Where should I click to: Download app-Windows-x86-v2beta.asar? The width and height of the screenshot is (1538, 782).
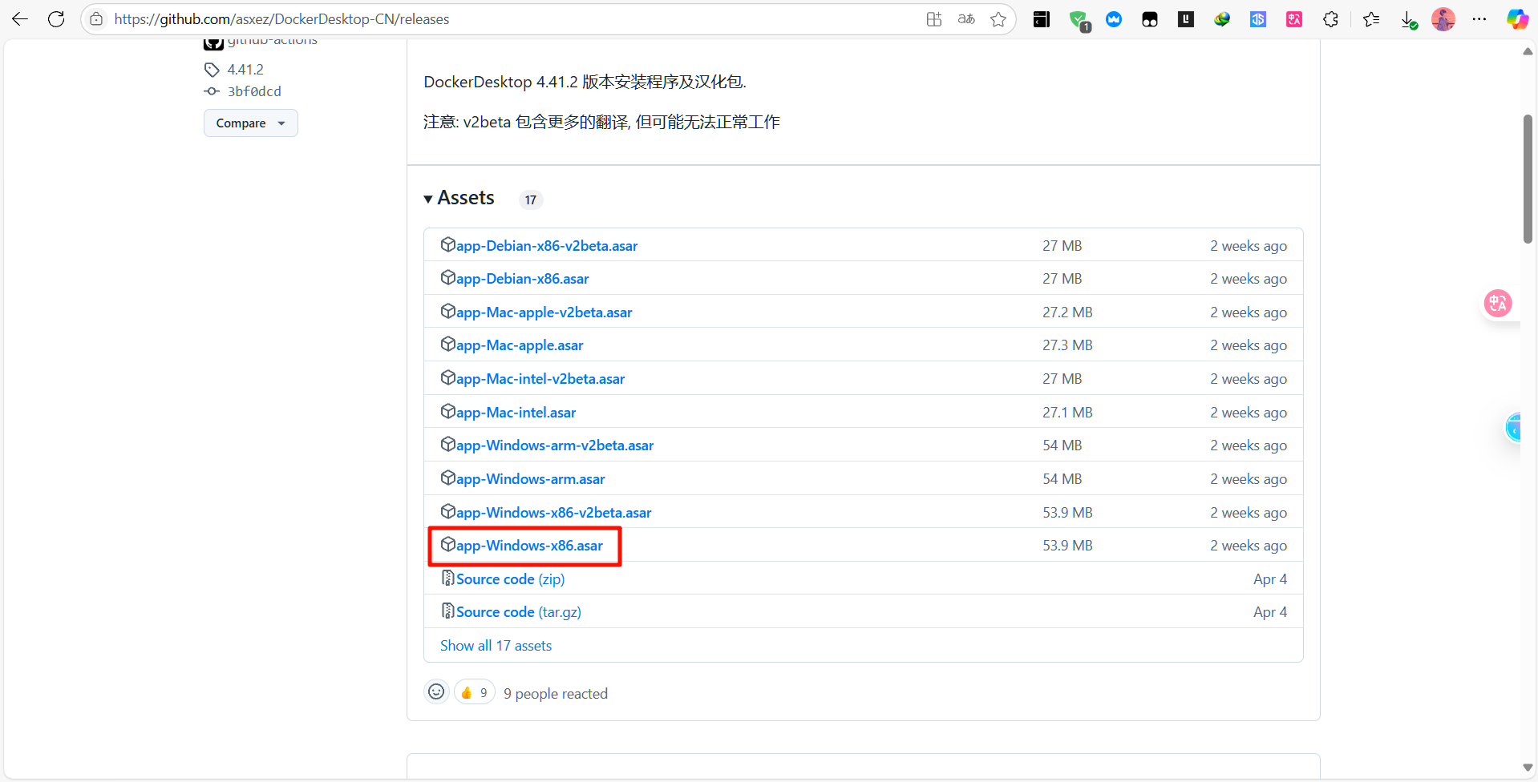tap(553, 512)
